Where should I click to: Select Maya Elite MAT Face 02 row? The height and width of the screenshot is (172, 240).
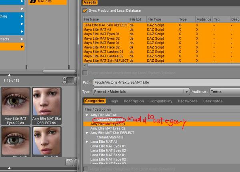click(162, 47)
